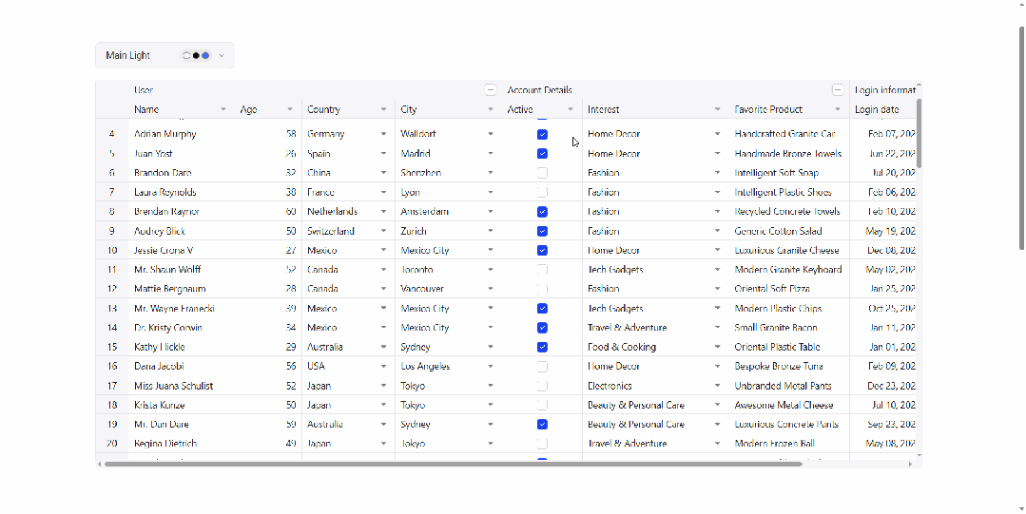This screenshot has width=1026, height=514.
Task: Check Active for Mr. Shaun Wolff
Action: pyautogui.click(x=542, y=270)
